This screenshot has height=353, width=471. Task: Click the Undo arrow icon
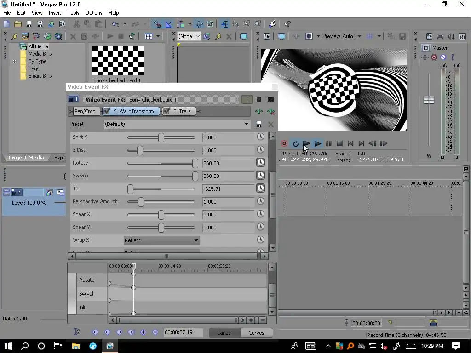(x=115, y=24)
